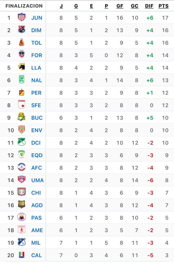This screenshot has width=174, height=264.
Task: Sort table by PTS column header
Action: 163,6
